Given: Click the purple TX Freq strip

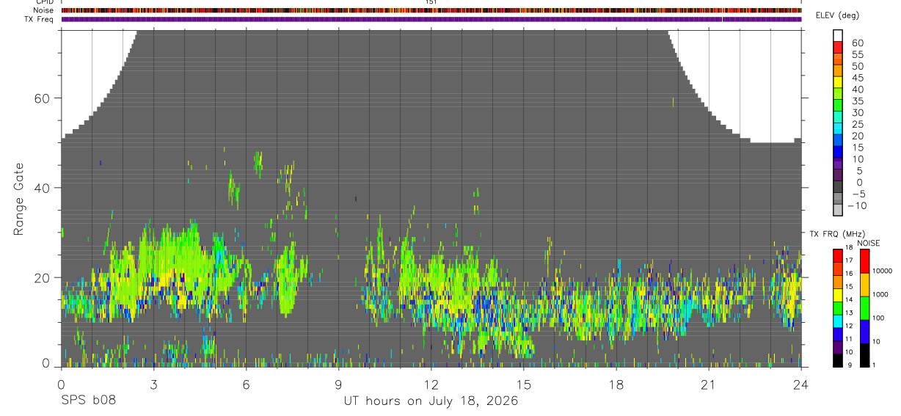Looking at the screenshot, I should point(431,19).
